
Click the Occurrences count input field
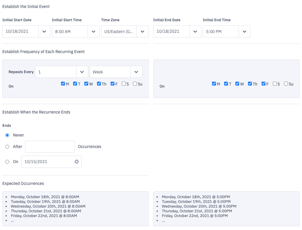point(50,147)
